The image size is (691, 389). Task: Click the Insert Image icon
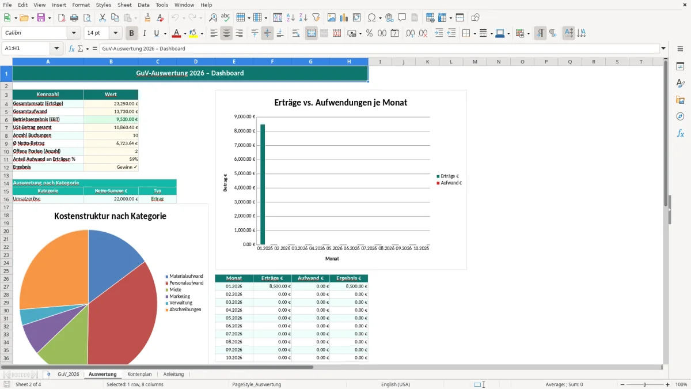[331, 17]
